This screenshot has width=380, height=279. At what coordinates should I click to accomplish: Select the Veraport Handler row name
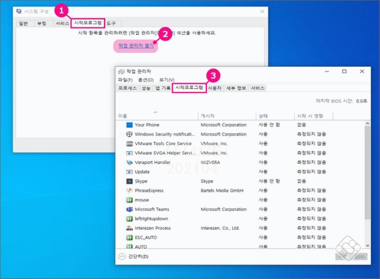coord(152,162)
